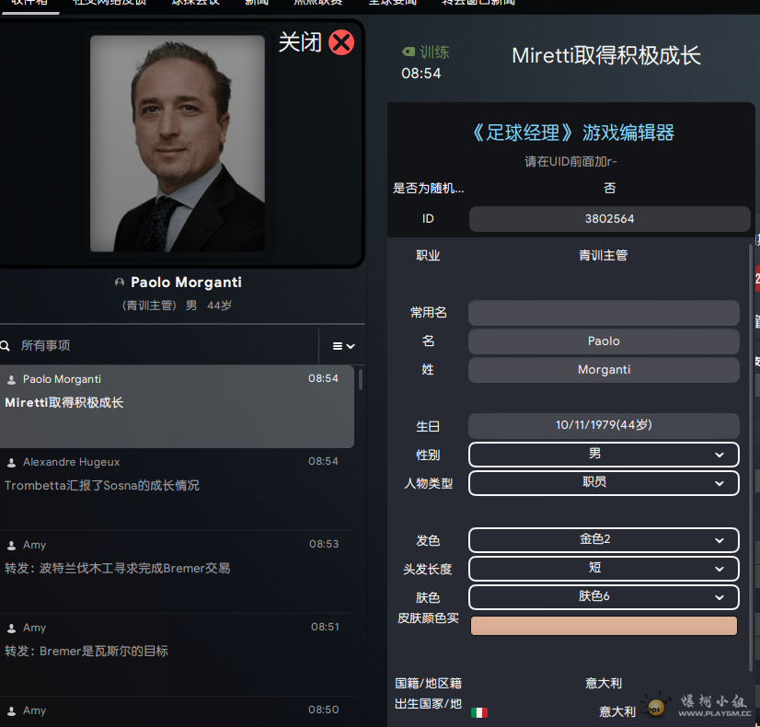Viewport: 760px width, 727px height.
Task: Click the red X close icon
Action: [341, 42]
